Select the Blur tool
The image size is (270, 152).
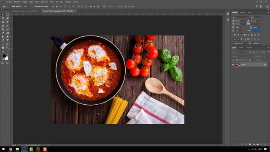point(3,37)
